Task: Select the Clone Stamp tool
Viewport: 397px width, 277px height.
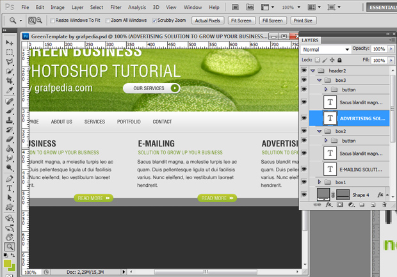Action: (10, 120)
